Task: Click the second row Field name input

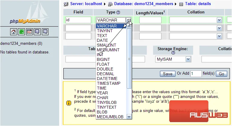Action: click(78, 28)
